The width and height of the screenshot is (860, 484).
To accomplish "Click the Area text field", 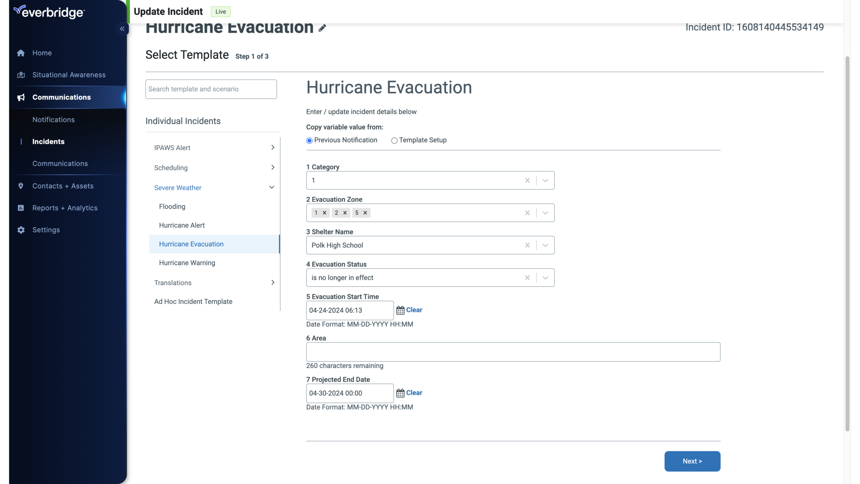I will pos(513,352).
